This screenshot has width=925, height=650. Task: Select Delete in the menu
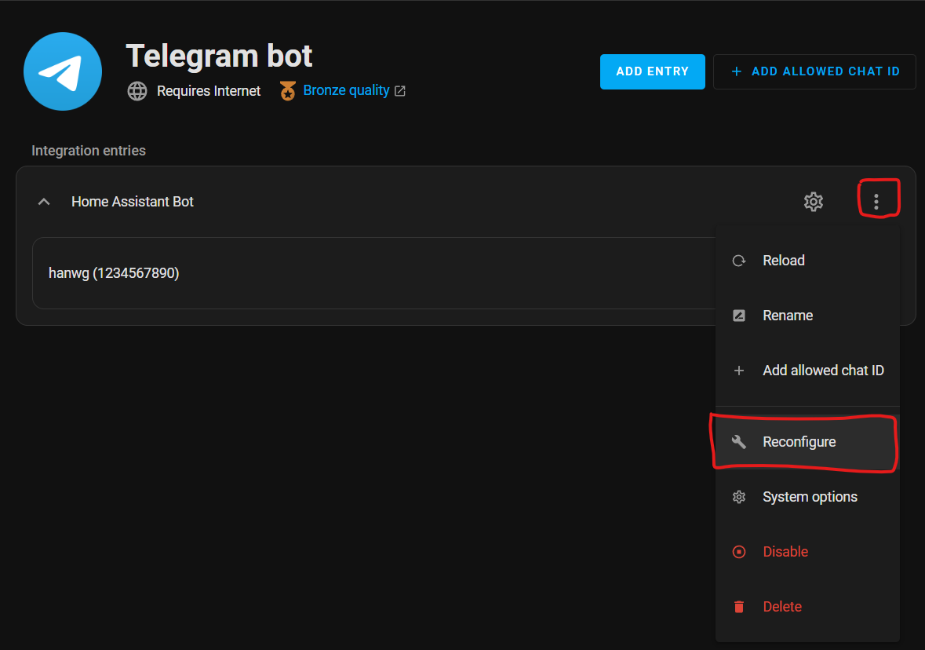coord(807,606)
